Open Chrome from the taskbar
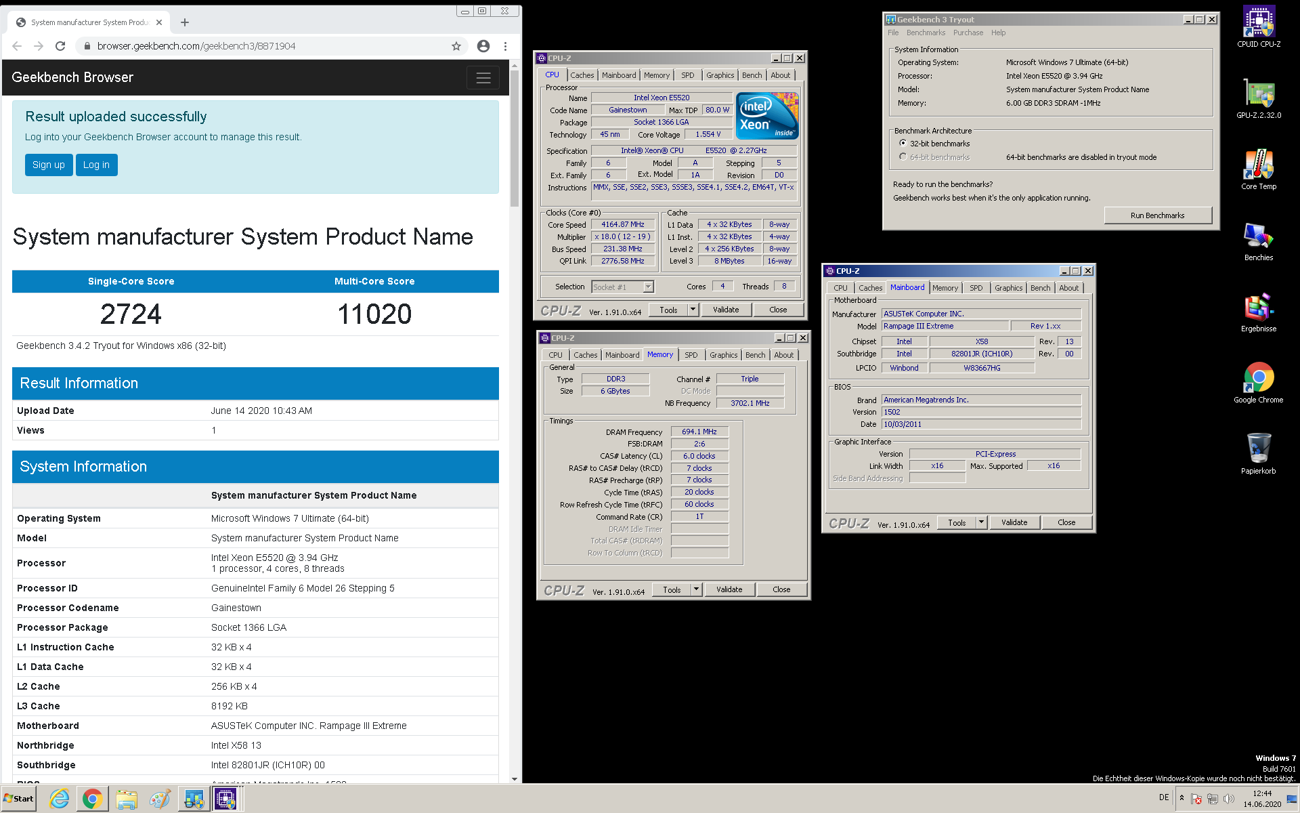This screenshot has width=1300, height=813. point(92,799)
